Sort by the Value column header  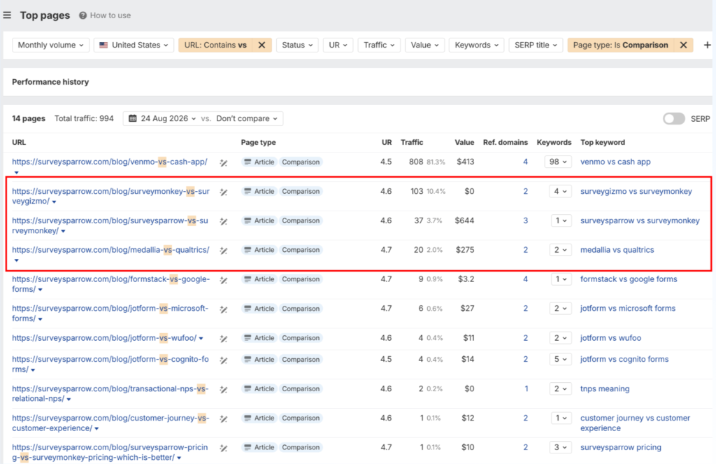[464, 142]
